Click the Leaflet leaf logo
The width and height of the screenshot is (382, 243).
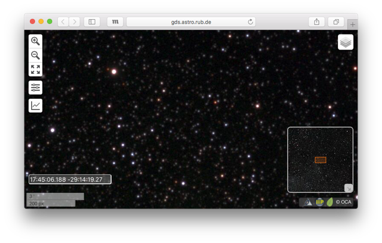[329, 202]
